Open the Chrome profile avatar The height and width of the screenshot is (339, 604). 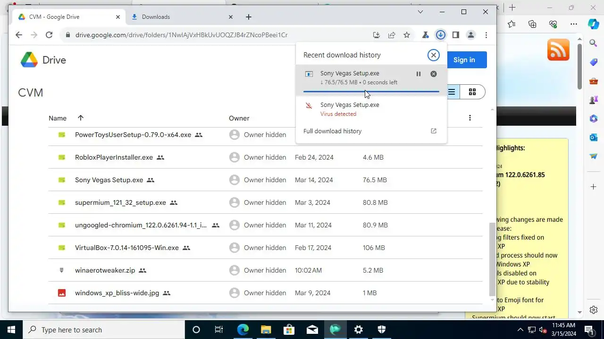pos(470,35)
